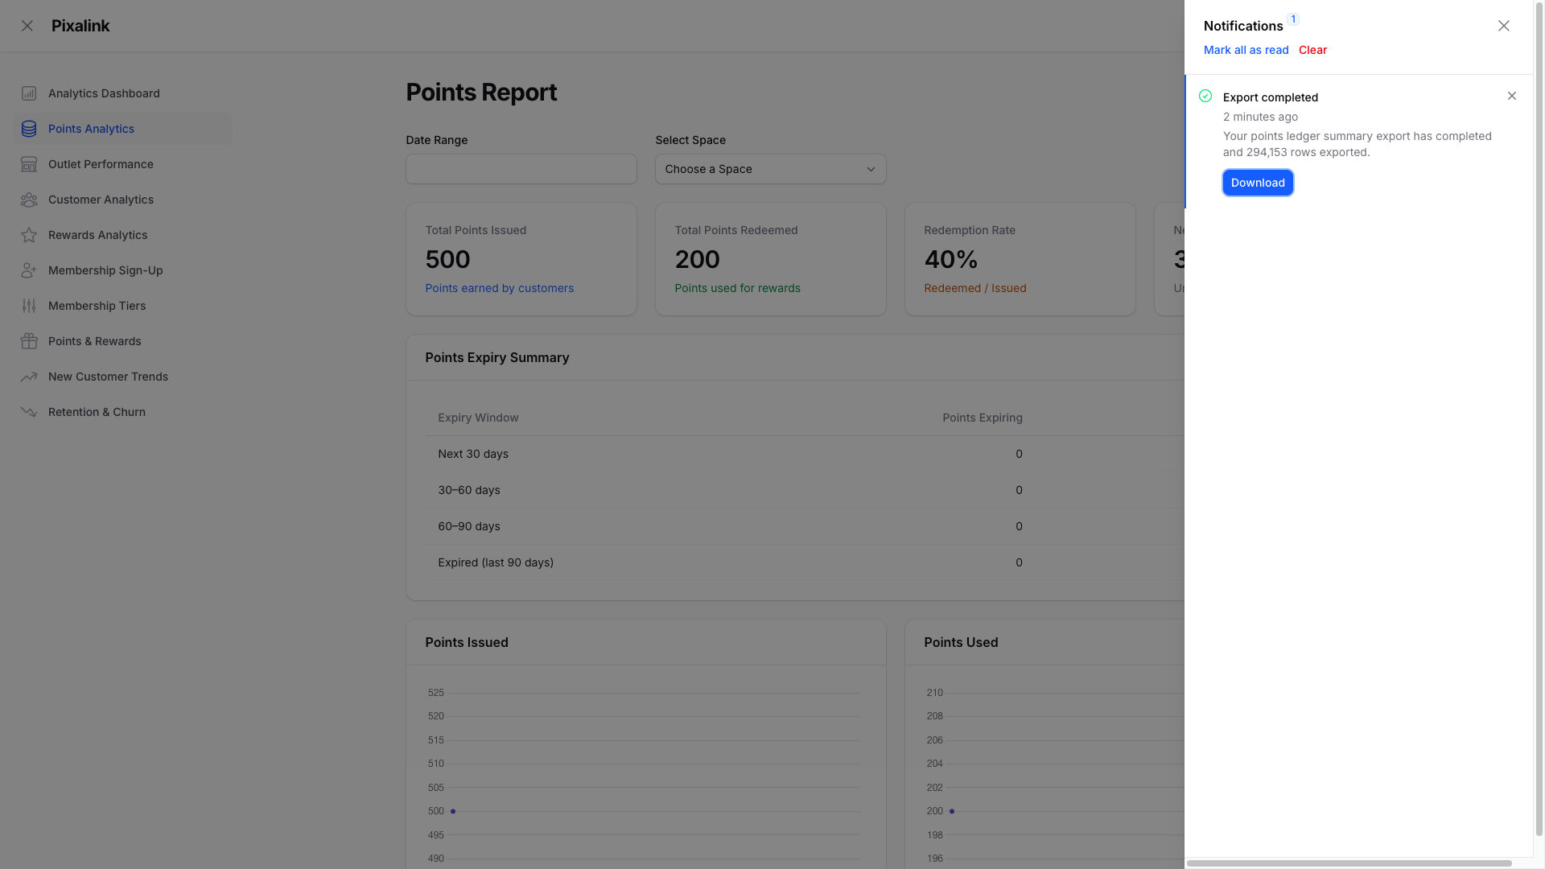Viewport: 1545px width, 869px height.
Task: Click the Redemption Rate value 40%
Action: coord(951,259)
